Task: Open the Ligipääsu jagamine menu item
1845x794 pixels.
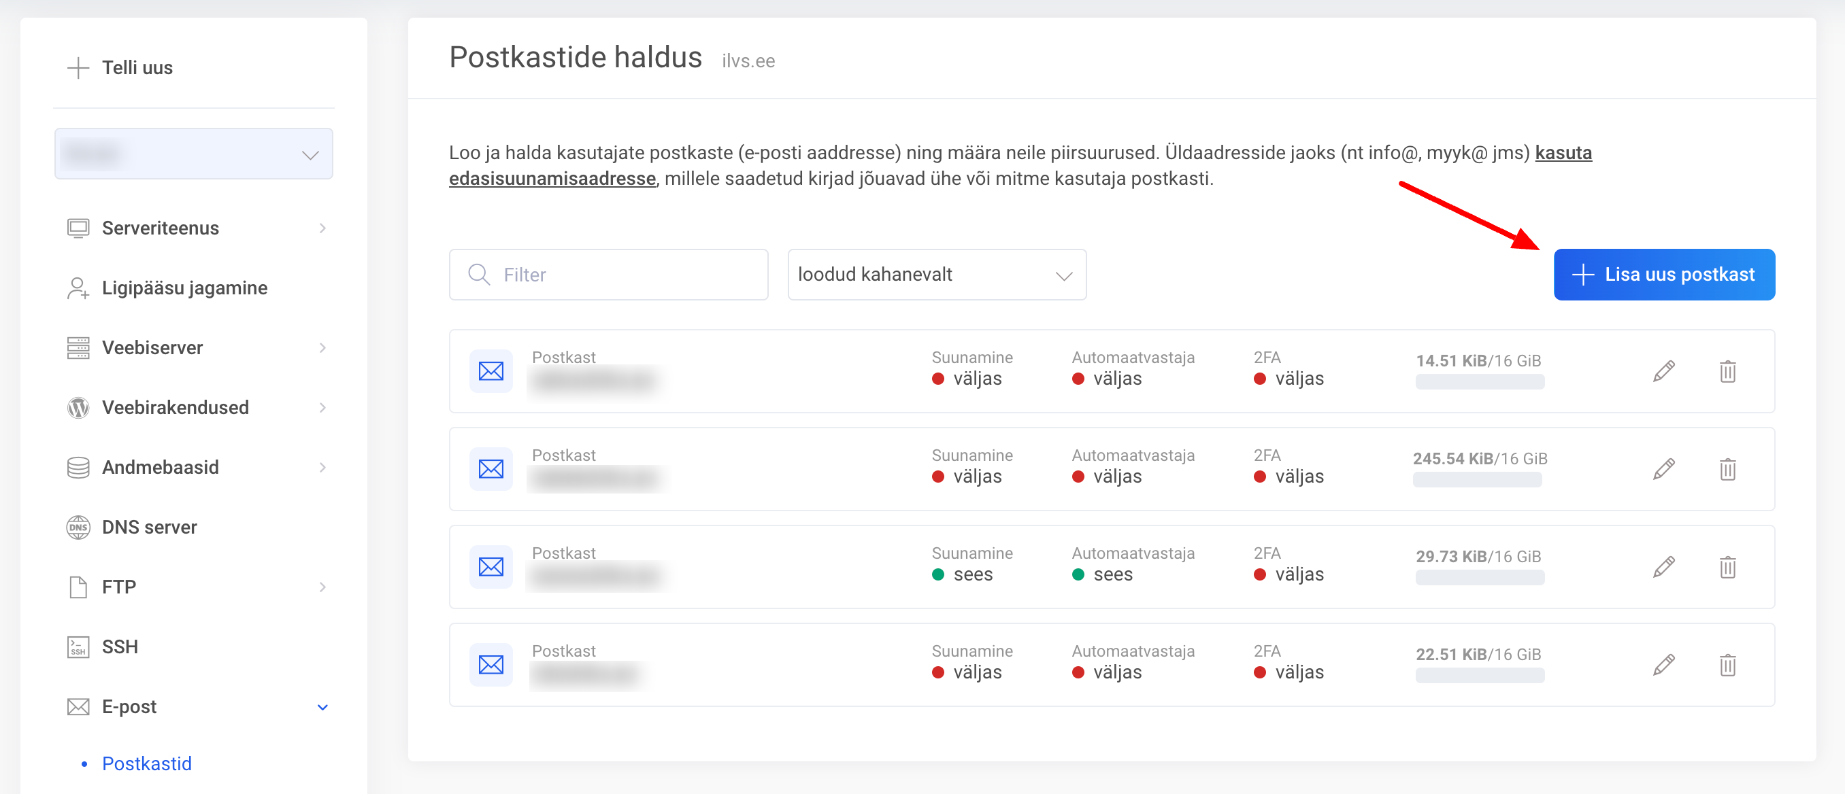Action: point(184,288)
